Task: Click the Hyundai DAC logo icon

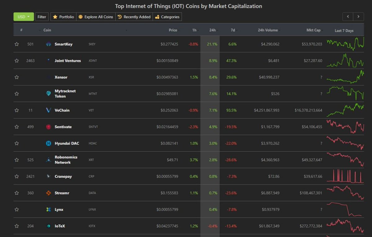Action: tap(48, 143)
